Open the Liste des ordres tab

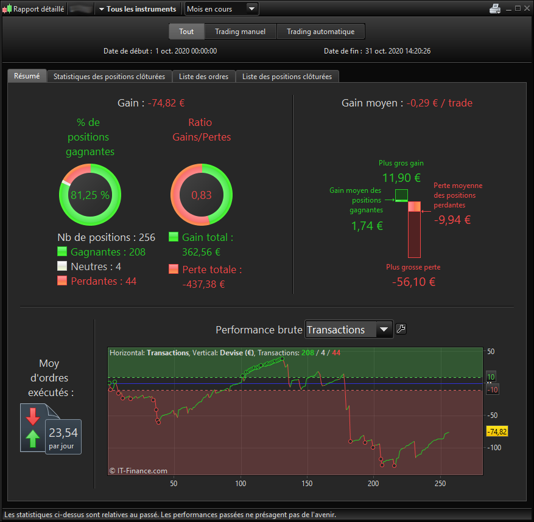203,77
